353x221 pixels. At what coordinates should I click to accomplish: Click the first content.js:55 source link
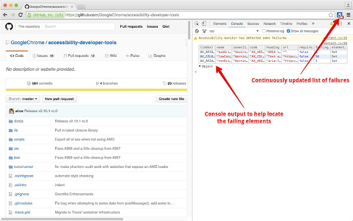tap(335, 38)
